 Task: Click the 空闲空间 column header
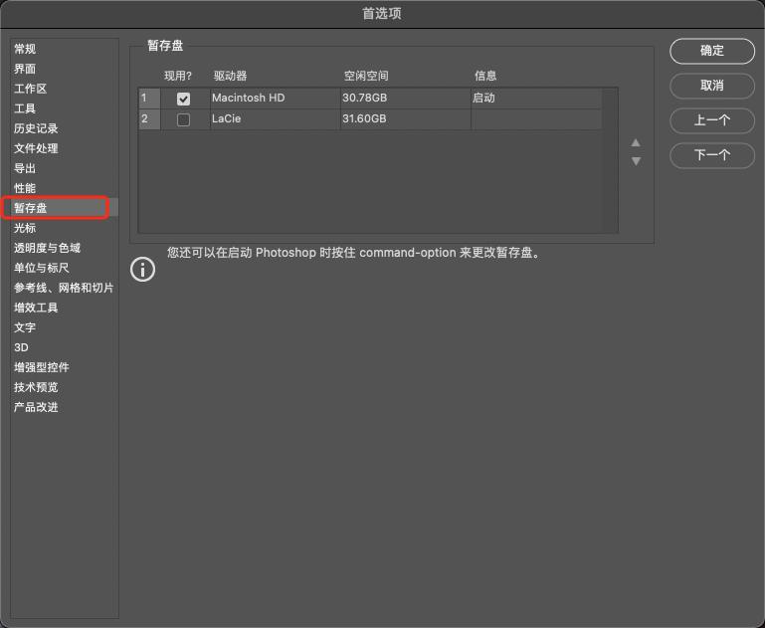[x=366, y=76]
